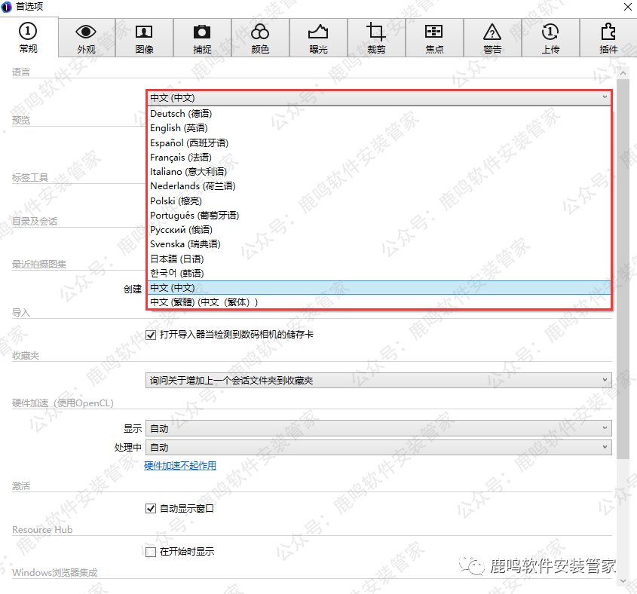This screenshot has width=637, height=594.
Task: Switch to the 插件 (Plugins) tab
Action: (608, 38)
